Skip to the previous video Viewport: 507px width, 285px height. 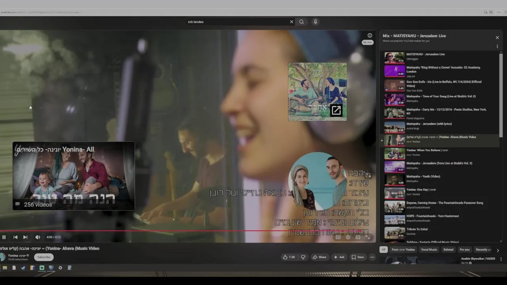15,237
